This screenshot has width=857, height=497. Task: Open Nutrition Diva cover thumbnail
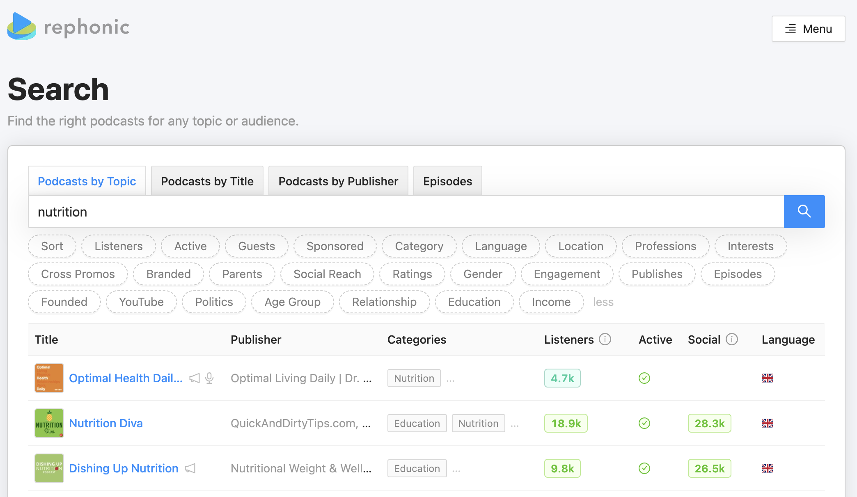click(49, 423)
